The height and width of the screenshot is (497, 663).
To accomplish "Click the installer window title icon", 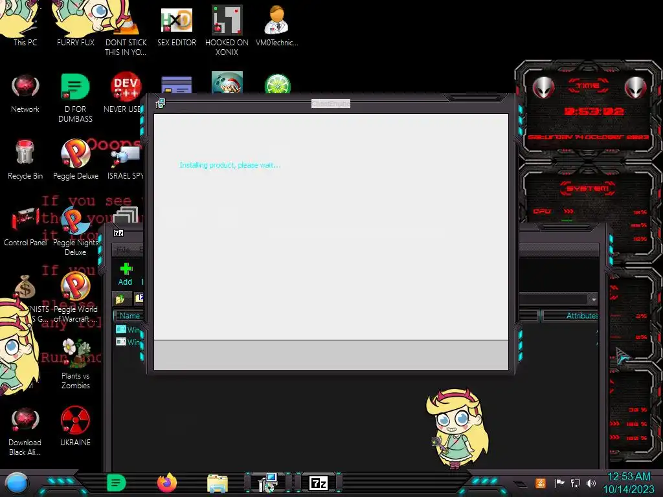I will (x=160, y=104).
